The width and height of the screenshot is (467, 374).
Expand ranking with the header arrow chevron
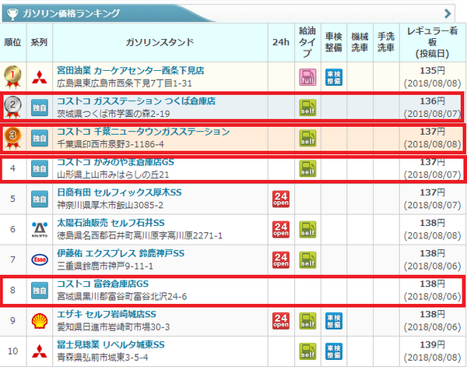(447, 13)
